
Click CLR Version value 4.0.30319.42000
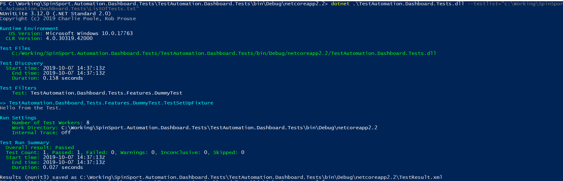[x=69, y=38]
